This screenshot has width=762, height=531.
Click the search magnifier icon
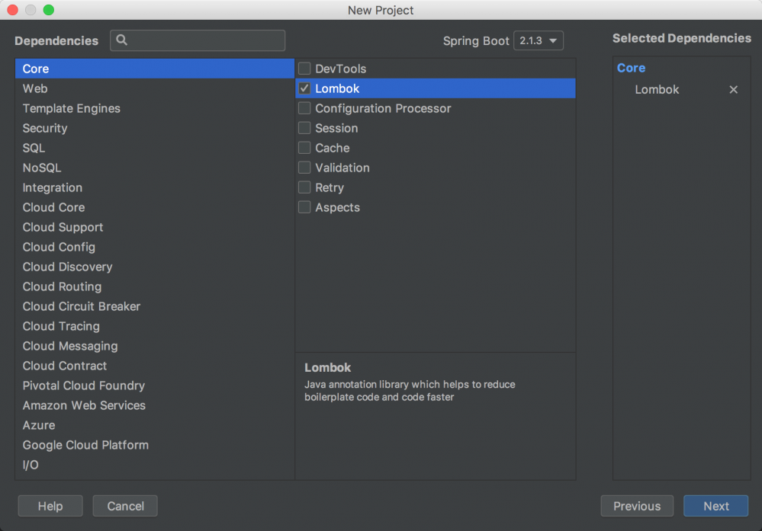(124, 40)
